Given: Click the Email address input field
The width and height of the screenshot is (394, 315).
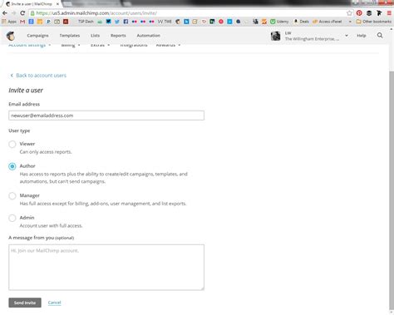Looking at the screenshot, I should coord(106,116).
